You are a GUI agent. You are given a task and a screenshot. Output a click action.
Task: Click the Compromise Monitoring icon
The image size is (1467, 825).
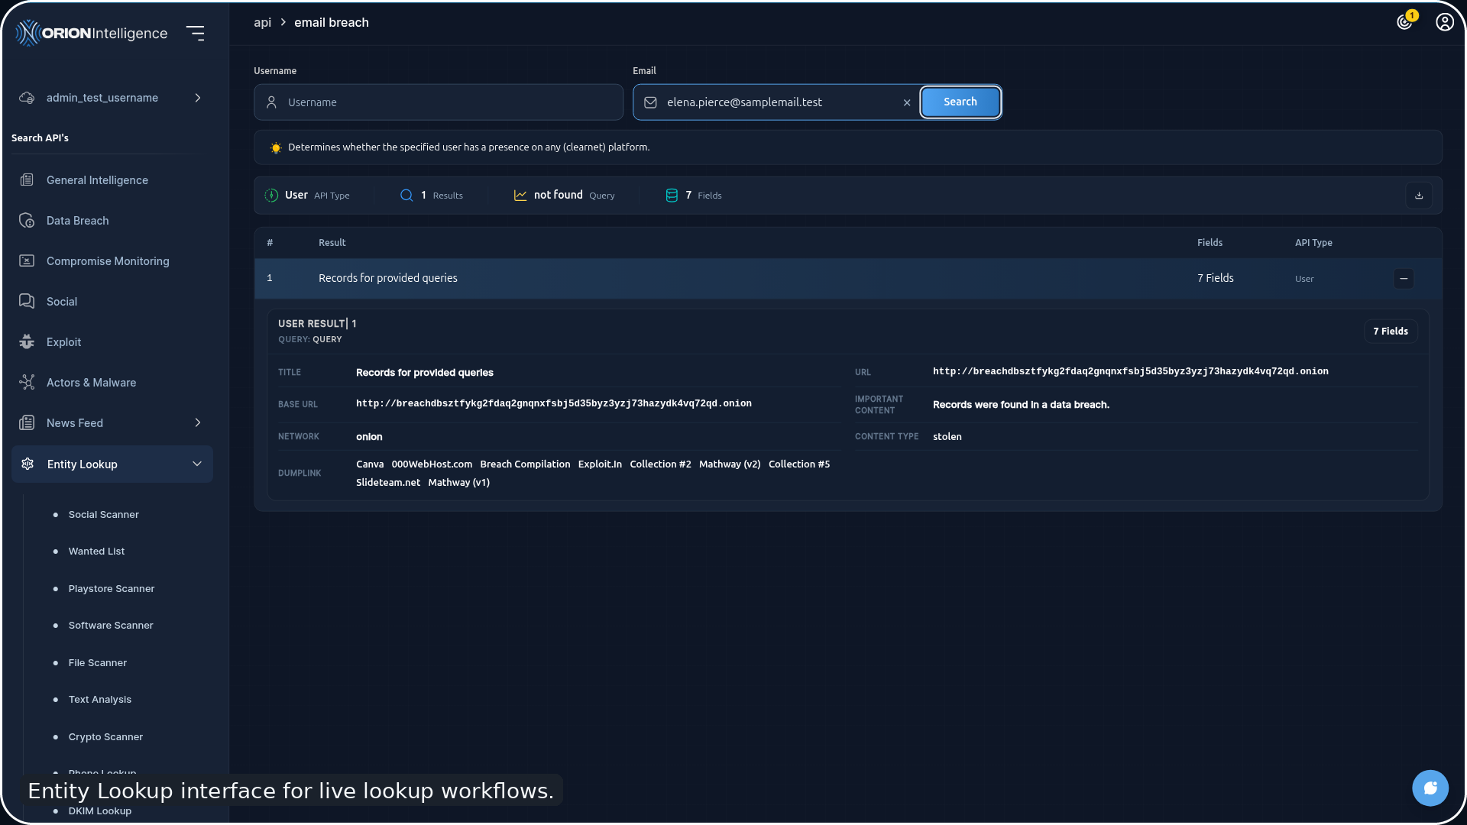click(27, 261)
